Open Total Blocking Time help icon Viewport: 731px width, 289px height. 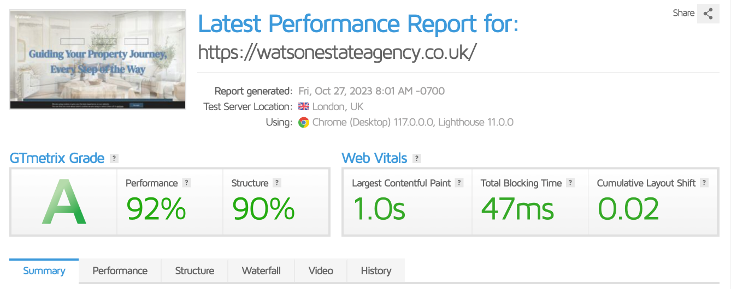click(x=570, y=183)
